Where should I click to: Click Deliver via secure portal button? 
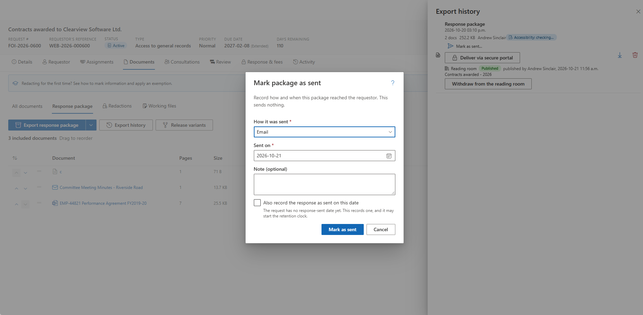(x=482, y=58)
